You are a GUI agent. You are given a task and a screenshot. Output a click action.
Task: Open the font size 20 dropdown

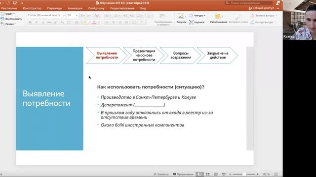coord(73,15)
